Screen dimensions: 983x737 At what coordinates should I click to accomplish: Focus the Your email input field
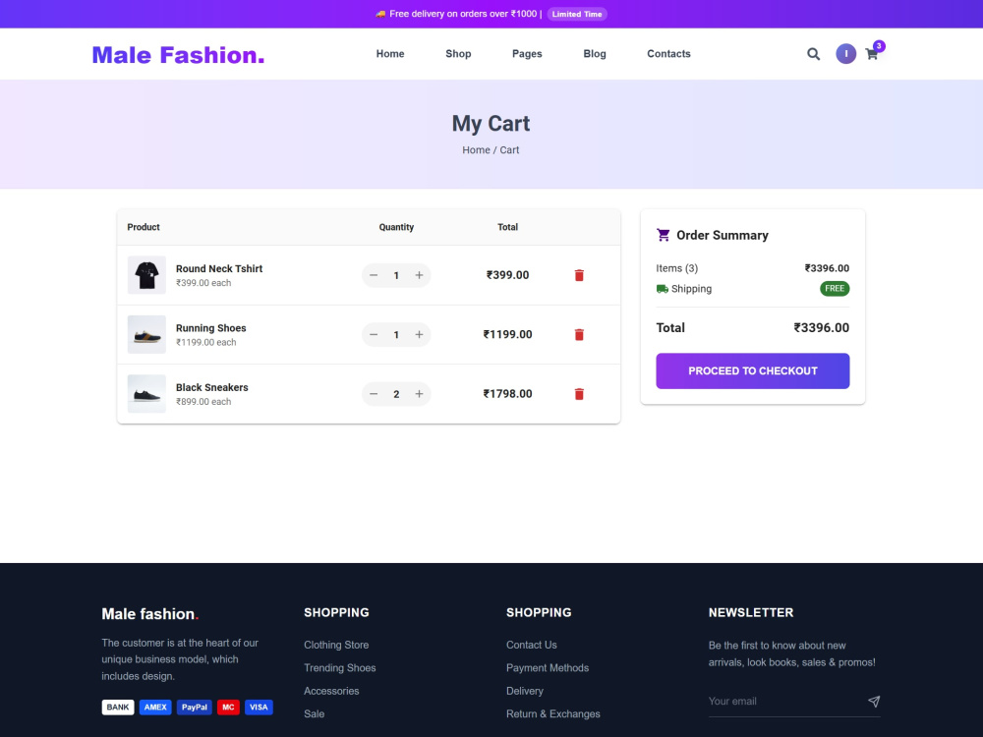point(783,702)
